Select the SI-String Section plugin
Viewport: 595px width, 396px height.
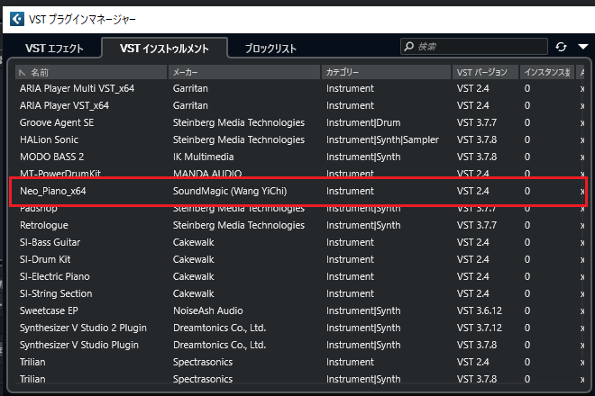[300, 293]
